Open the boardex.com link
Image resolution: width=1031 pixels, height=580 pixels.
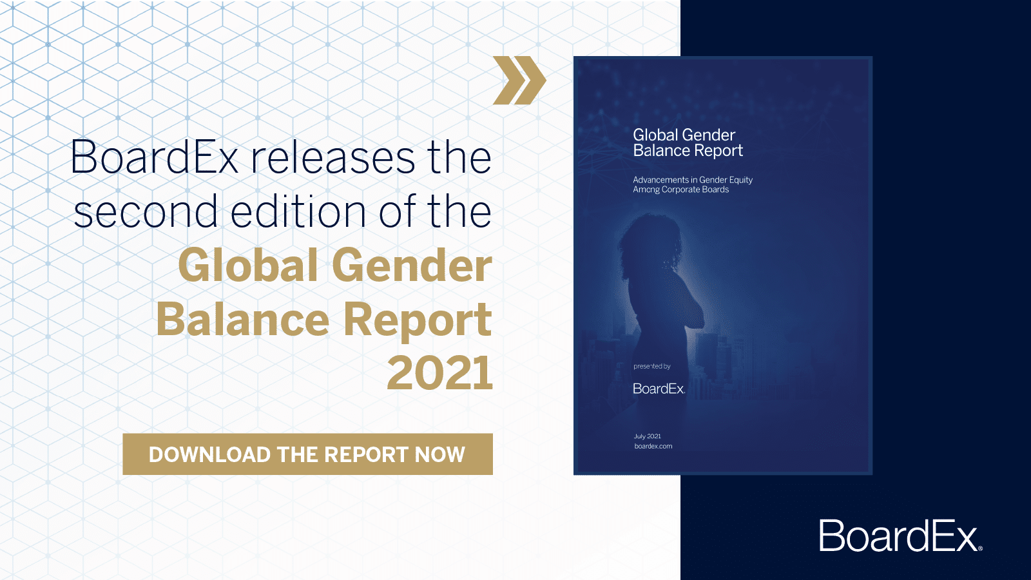pos(651,446)
